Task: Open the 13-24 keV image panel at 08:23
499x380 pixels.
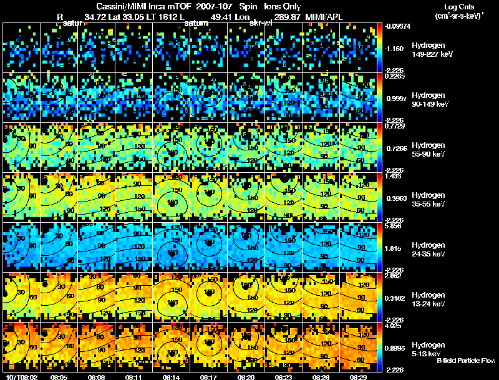Action: point(284,297)
